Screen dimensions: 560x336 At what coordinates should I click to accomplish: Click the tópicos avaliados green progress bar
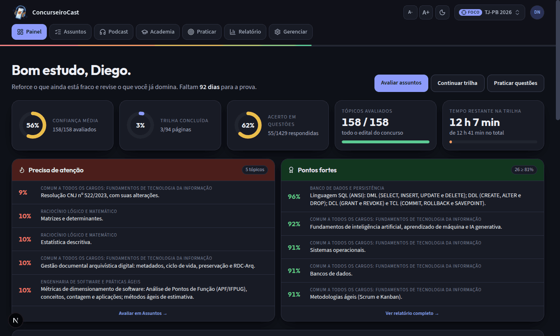tap(386, 142)
